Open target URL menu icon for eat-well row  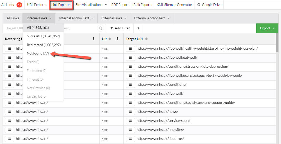coord(130,58)
